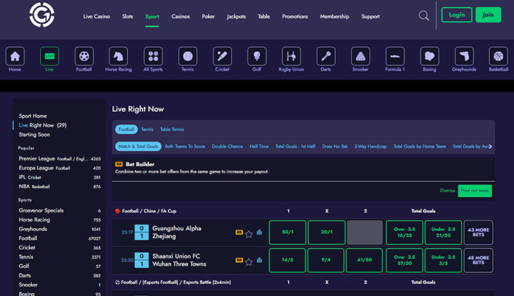Go to the Casinos menu
This screenshot has width=514, height=296.
click(x=180, y=17)
